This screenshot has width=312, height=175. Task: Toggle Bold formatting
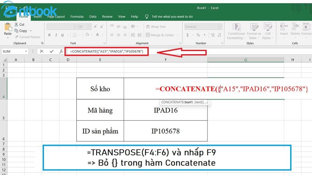(50, 35)
